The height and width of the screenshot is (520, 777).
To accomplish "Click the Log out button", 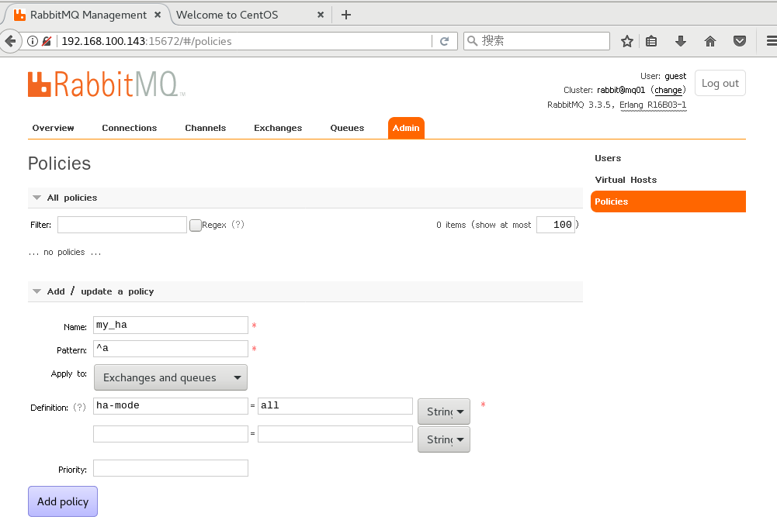I will click(x=720, y=83).
